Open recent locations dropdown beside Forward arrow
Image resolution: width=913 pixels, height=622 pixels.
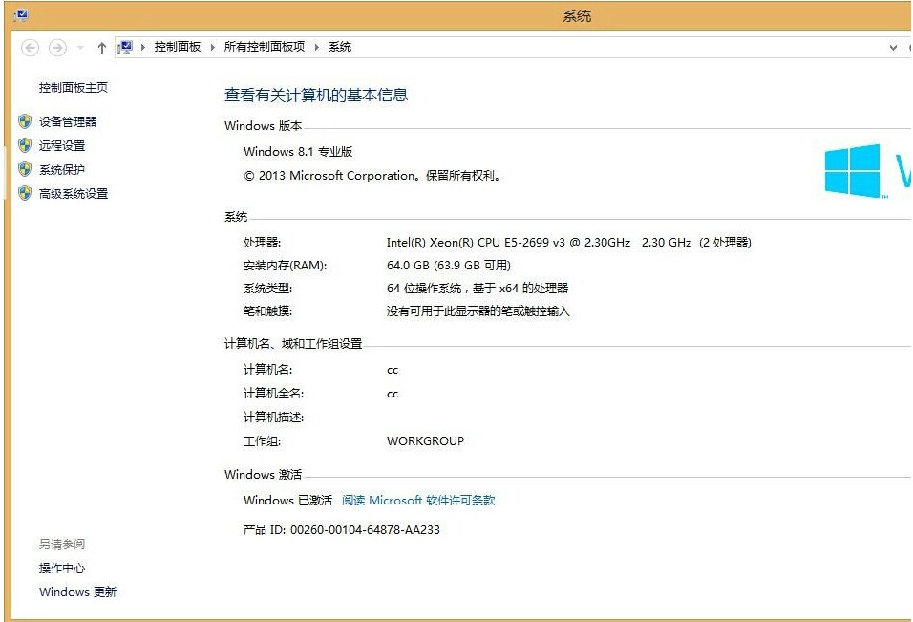[x=80, y=47]
